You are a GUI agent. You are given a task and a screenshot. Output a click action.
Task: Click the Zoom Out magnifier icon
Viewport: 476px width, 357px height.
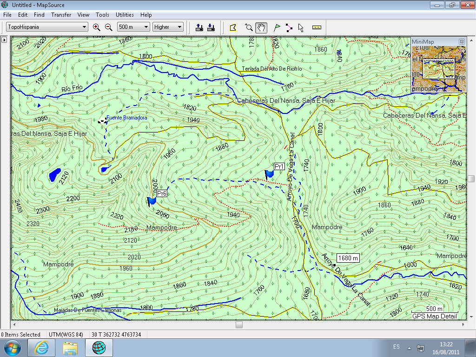point(108,27)
